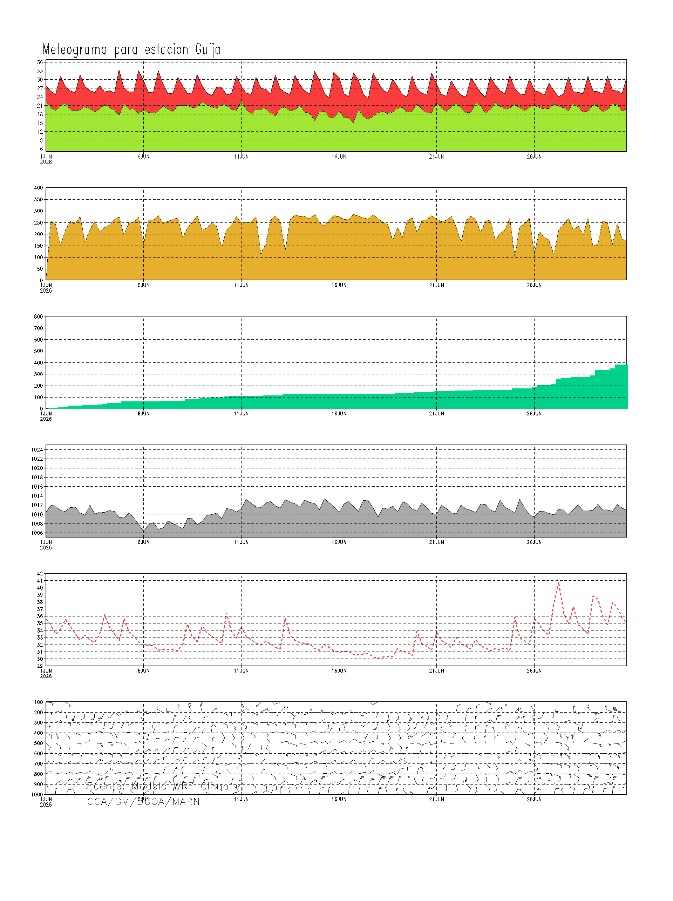Click the 400 axis label of the orange chart
This screenshot has width=673, height=901.
pyautogui.click(x=38, y=188)
